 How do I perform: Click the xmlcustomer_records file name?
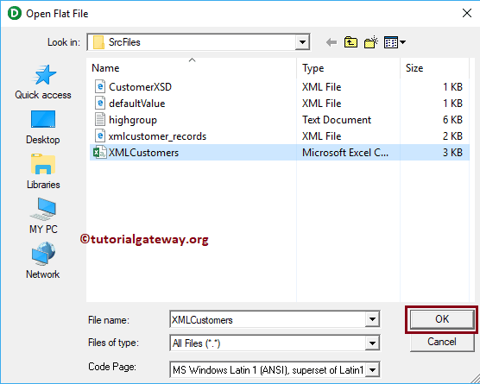[x=157, y=136]
